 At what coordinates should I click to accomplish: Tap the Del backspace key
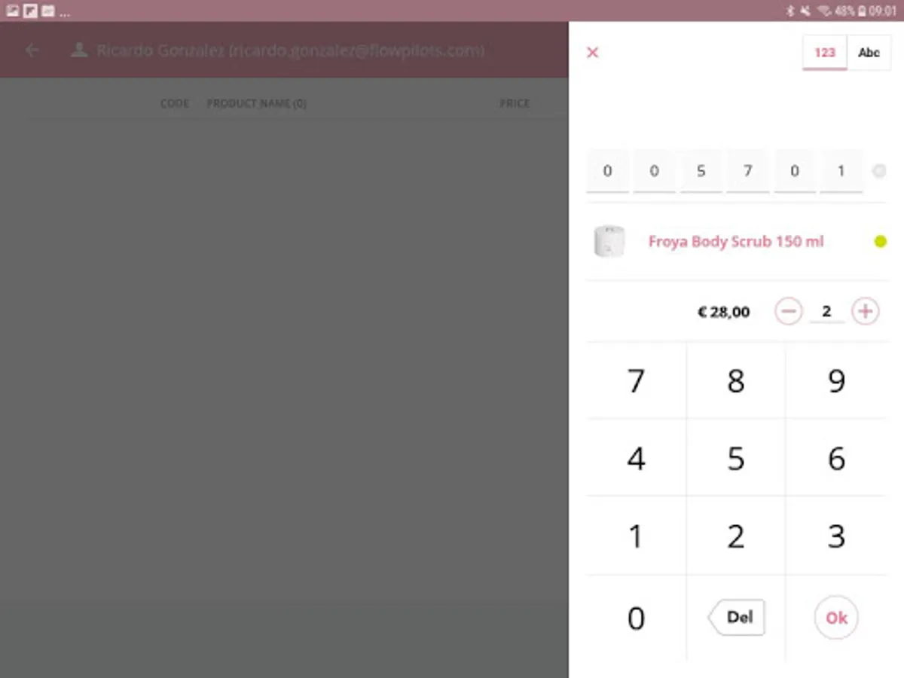tap(736, 618)
